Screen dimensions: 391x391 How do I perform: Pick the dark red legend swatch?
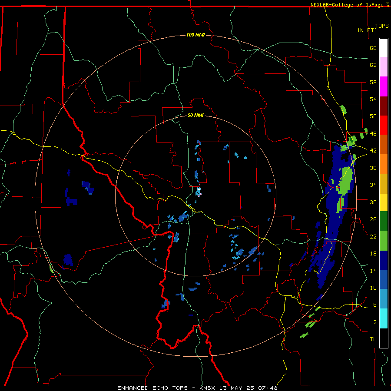384,106
